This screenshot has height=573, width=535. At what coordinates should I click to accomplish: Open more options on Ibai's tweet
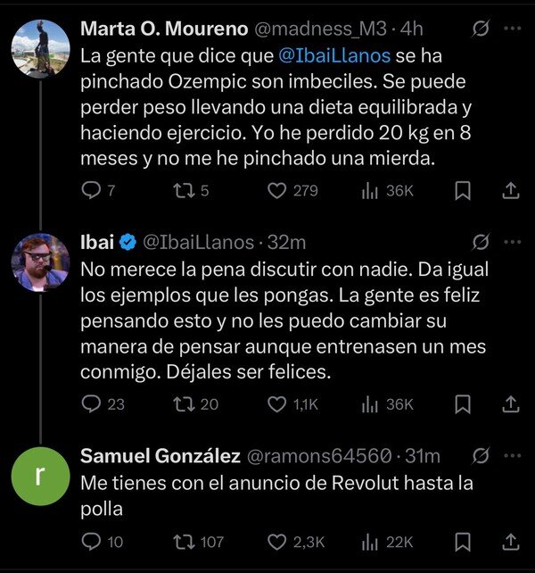511,242
